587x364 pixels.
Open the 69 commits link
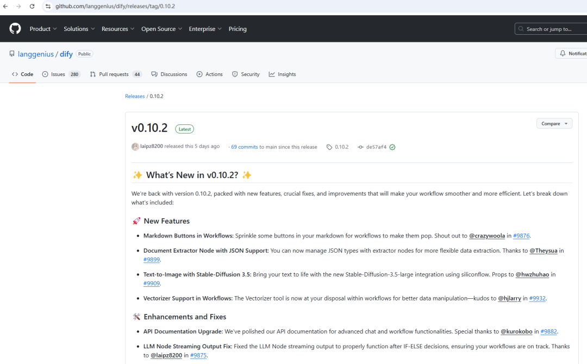[244, 147]
